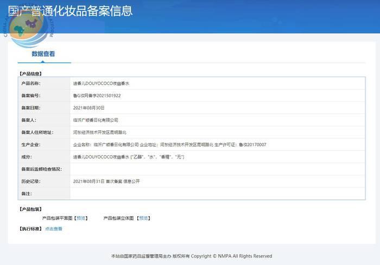Image resolution: width=380 pixels, height=265 pixels.
Task: Click the 生产企业 label
Action: pos(31,145)
